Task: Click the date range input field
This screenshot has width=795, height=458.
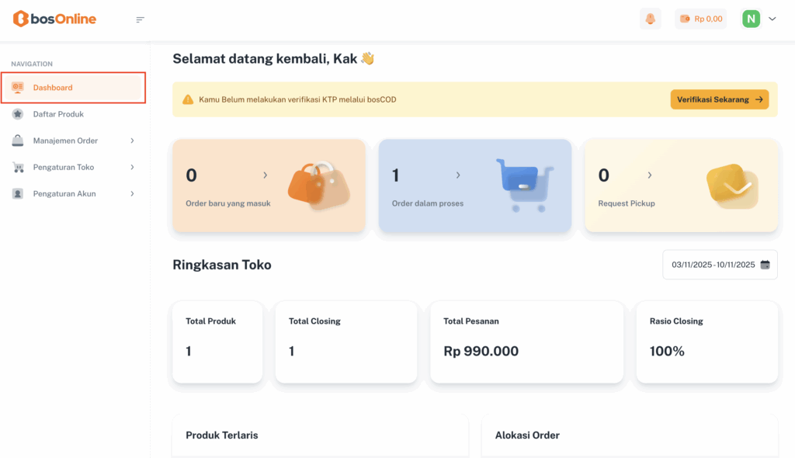Action: coord(713,265)
